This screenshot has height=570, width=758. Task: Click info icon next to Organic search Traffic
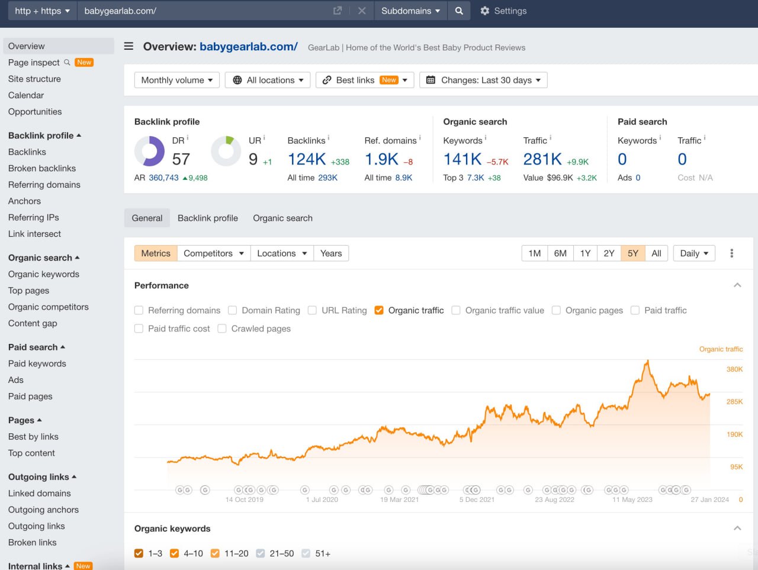coord(550,138)
